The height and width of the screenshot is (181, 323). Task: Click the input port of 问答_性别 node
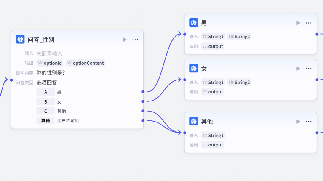pos(11,80)
